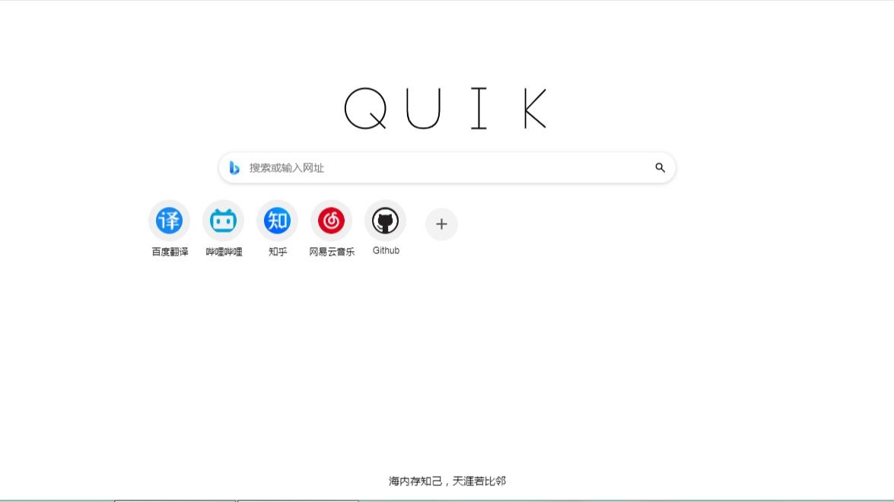
Task: Click the letter Q in QUIK logo
Action: (365, 108)
